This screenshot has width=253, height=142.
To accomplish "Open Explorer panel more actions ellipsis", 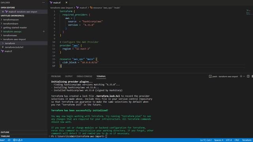I will click(x=43, y=3).
